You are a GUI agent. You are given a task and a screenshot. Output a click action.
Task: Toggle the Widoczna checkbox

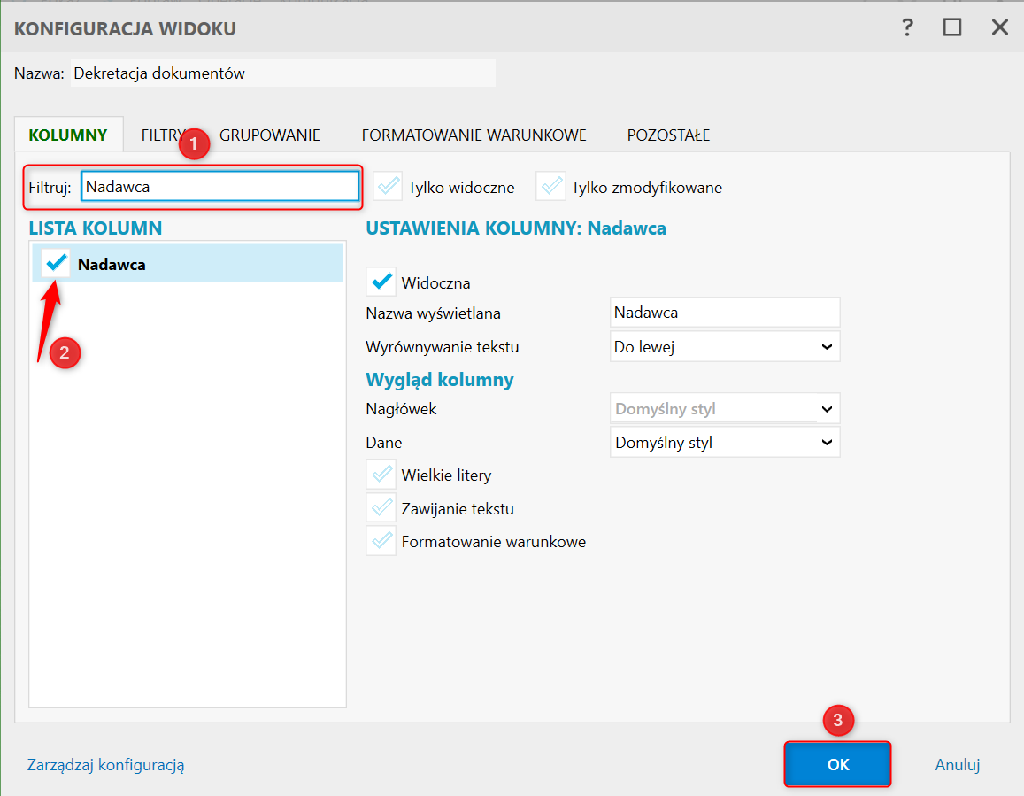click(x=381, y=283)
